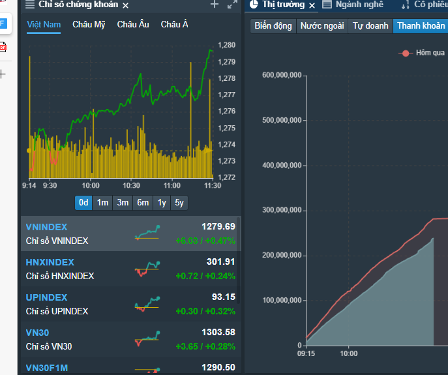Screen dimensions: 448x375
Task: Switch to Châu Á tab
Action: (x=174, y=25)
